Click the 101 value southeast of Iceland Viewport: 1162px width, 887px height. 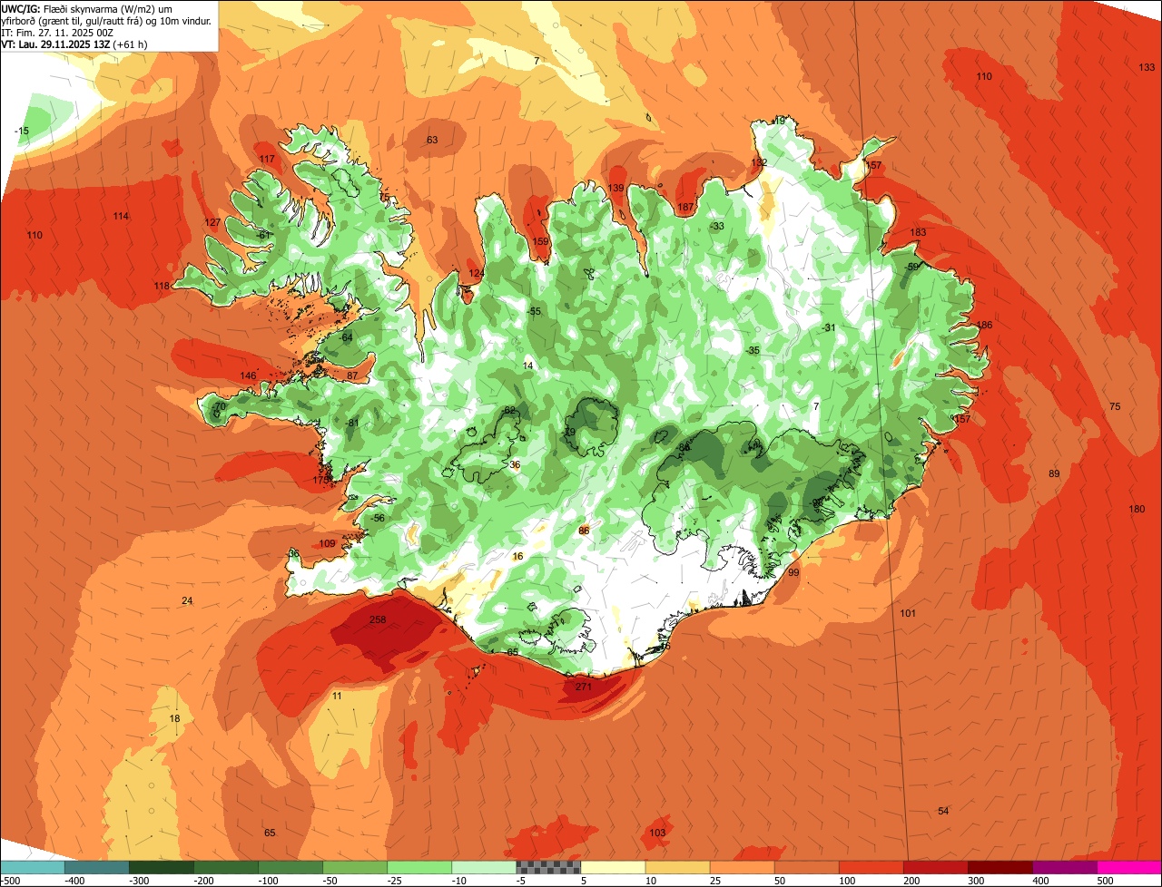[x=908, y=614]
